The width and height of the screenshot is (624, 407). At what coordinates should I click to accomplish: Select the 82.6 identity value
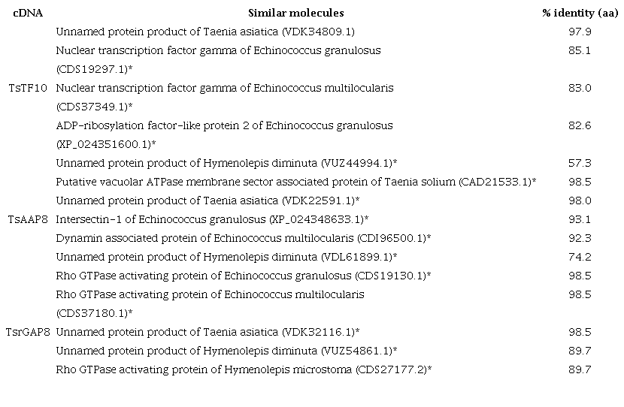pos(580,125)
